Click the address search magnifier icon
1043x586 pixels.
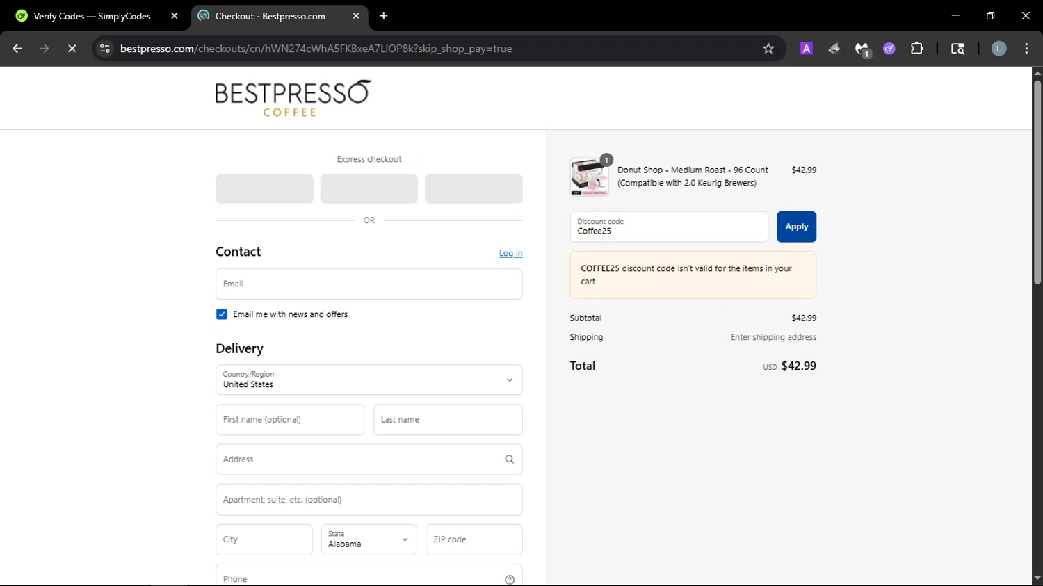(509, 459)
